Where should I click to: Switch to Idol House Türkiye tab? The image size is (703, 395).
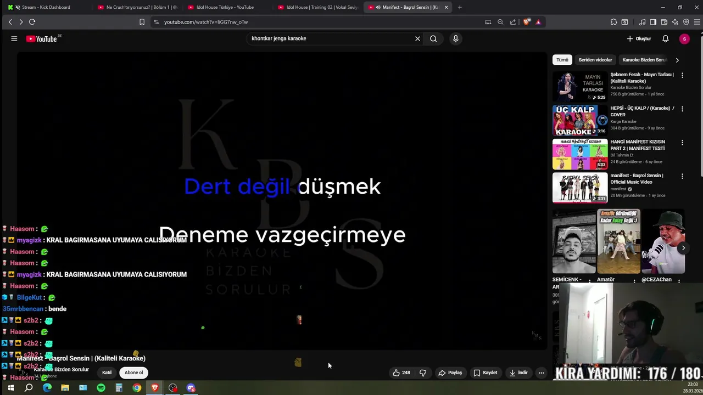coord(227,7)
